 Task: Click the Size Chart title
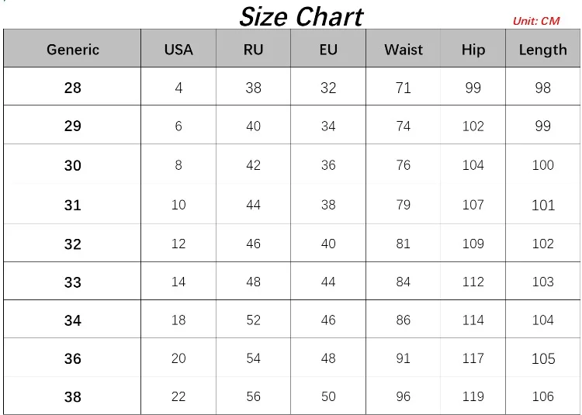301,17
